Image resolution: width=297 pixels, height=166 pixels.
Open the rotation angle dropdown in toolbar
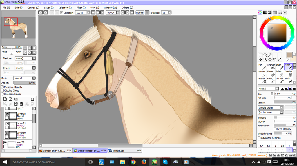[x=118, y=13]
